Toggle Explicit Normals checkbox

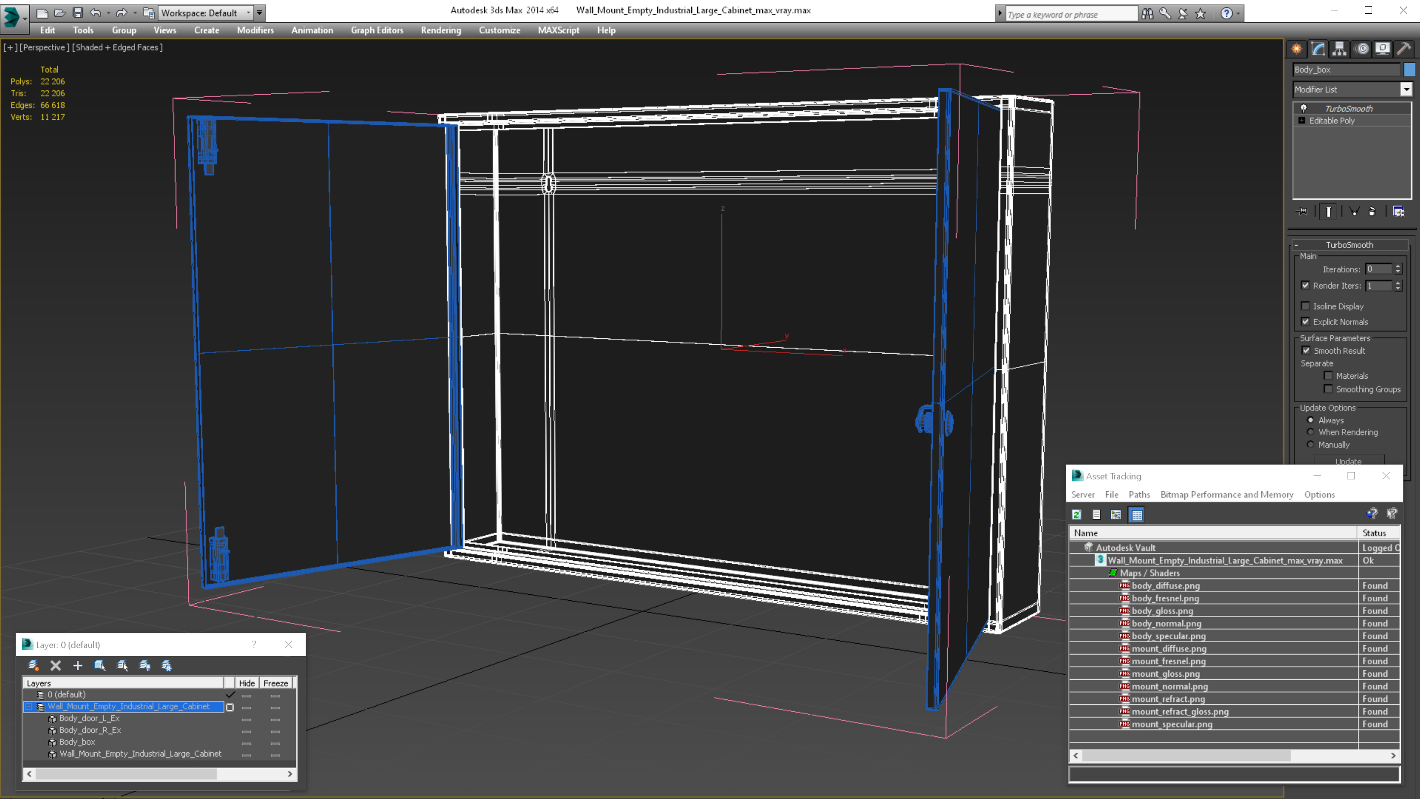[x=1305, y=322]
